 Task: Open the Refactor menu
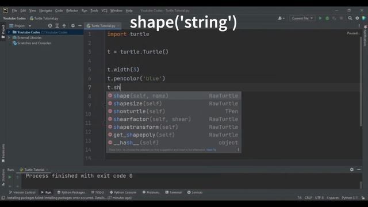click(72, 10)
